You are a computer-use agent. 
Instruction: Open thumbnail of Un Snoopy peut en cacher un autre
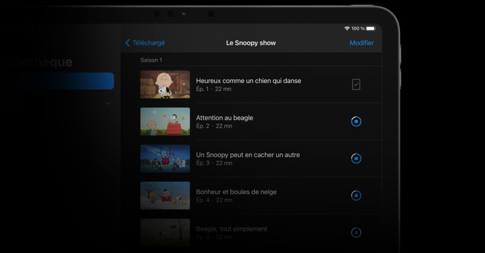pyautogui.click(x=165, y=158)
